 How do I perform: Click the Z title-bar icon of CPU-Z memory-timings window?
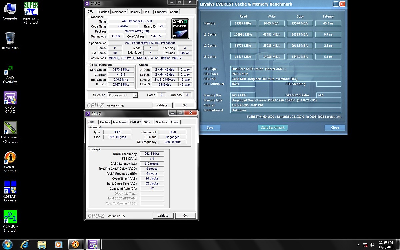[88, 114]
